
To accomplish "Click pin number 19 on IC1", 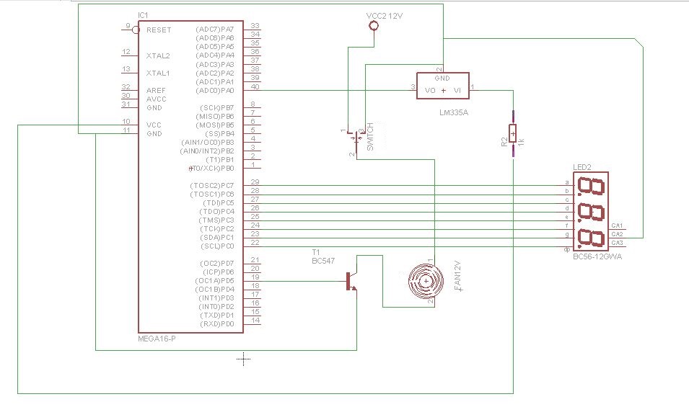I will 255,277.
